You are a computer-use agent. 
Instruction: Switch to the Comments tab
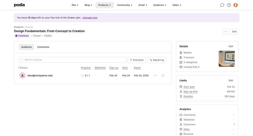pyautogui.click(x=43, y=47)
